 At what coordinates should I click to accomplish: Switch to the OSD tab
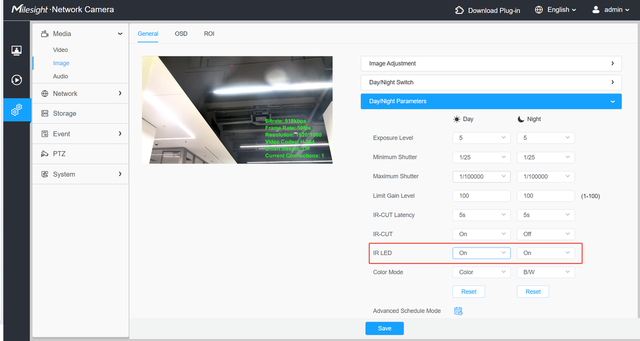click(x=181, y=33)
